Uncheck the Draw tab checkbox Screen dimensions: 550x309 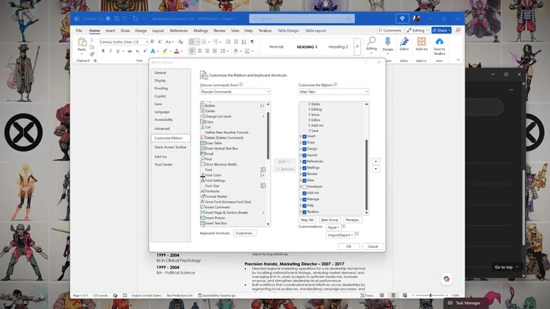305,143
